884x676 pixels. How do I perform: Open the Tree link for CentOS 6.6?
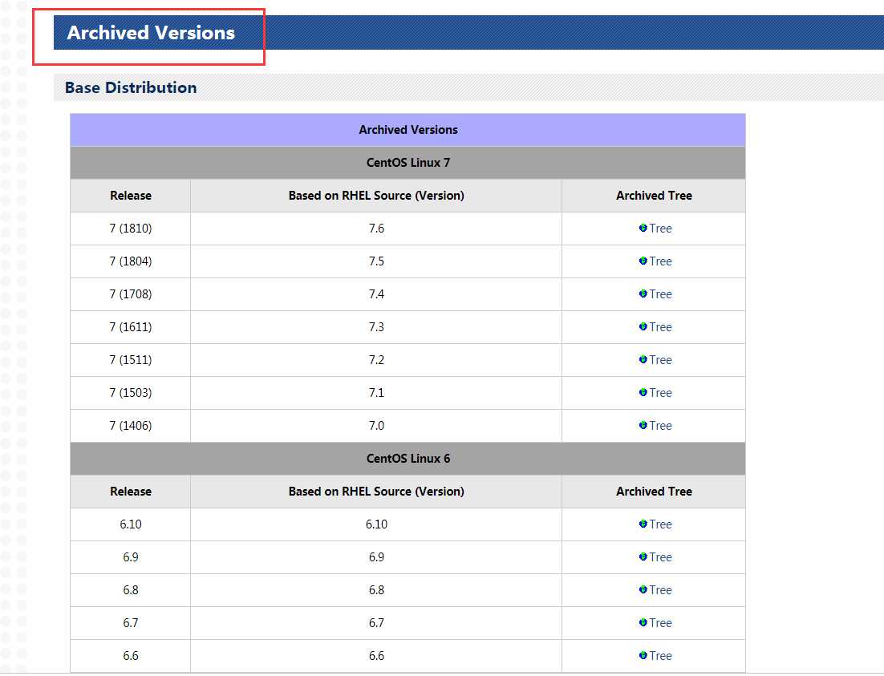[x=660, y=656]
